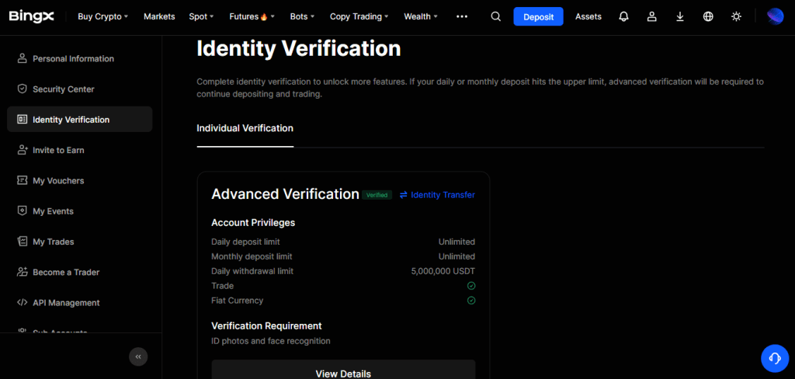
Task: Open the notifications bell icon
Action: point(624,17)
